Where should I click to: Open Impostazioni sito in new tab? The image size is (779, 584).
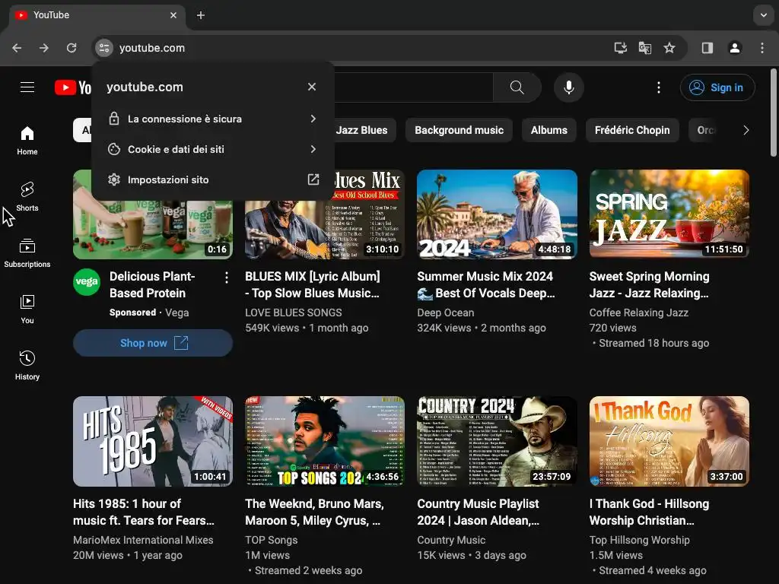coord(213,179)
